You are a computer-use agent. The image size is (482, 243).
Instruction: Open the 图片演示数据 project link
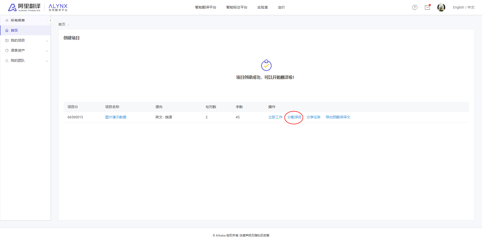[x=116, y=117]
